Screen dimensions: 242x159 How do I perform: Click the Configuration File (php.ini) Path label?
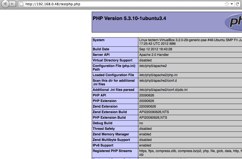114,68
